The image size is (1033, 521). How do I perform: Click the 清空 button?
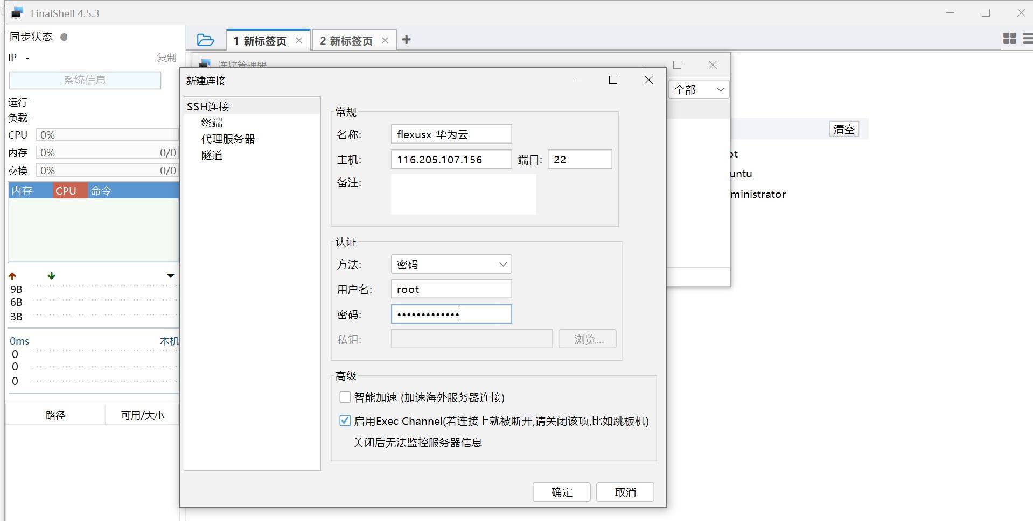point(844,129)
